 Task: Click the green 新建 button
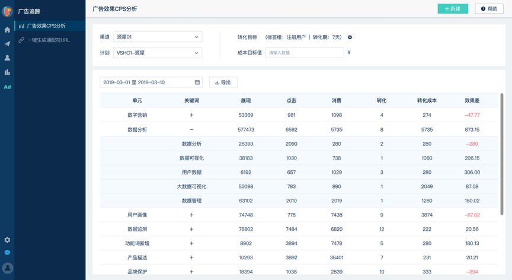tap(453, 9)
